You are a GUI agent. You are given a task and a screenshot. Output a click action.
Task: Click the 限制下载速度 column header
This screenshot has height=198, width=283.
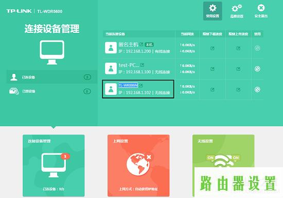212,34
